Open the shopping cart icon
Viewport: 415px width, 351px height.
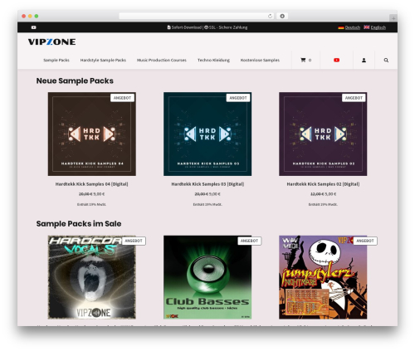[303, 60]
